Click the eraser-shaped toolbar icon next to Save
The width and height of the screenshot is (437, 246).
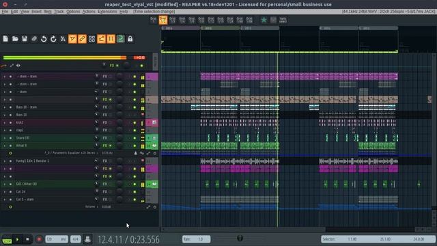point(34,39)
